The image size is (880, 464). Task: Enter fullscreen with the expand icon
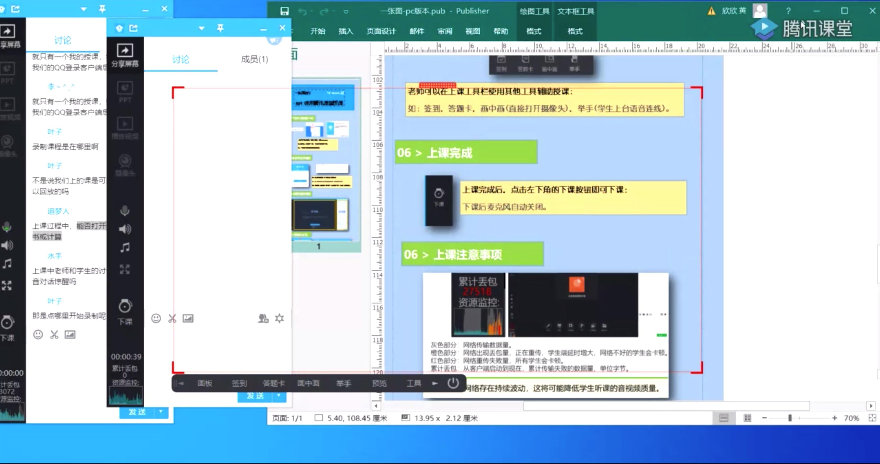125,270
